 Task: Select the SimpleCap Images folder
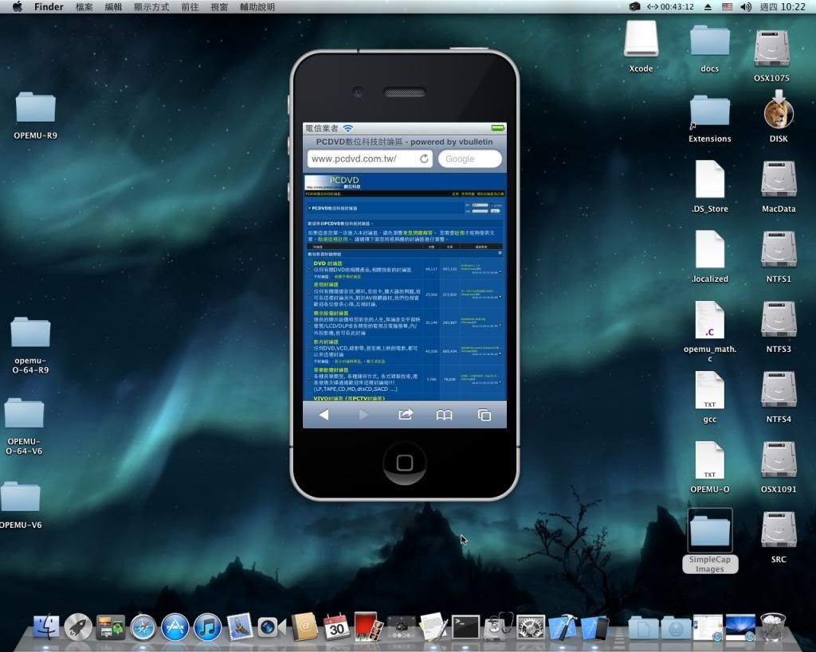pyautogui.click(x=710, y=541)
